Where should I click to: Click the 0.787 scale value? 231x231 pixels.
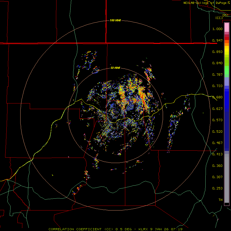click(217, 74)
